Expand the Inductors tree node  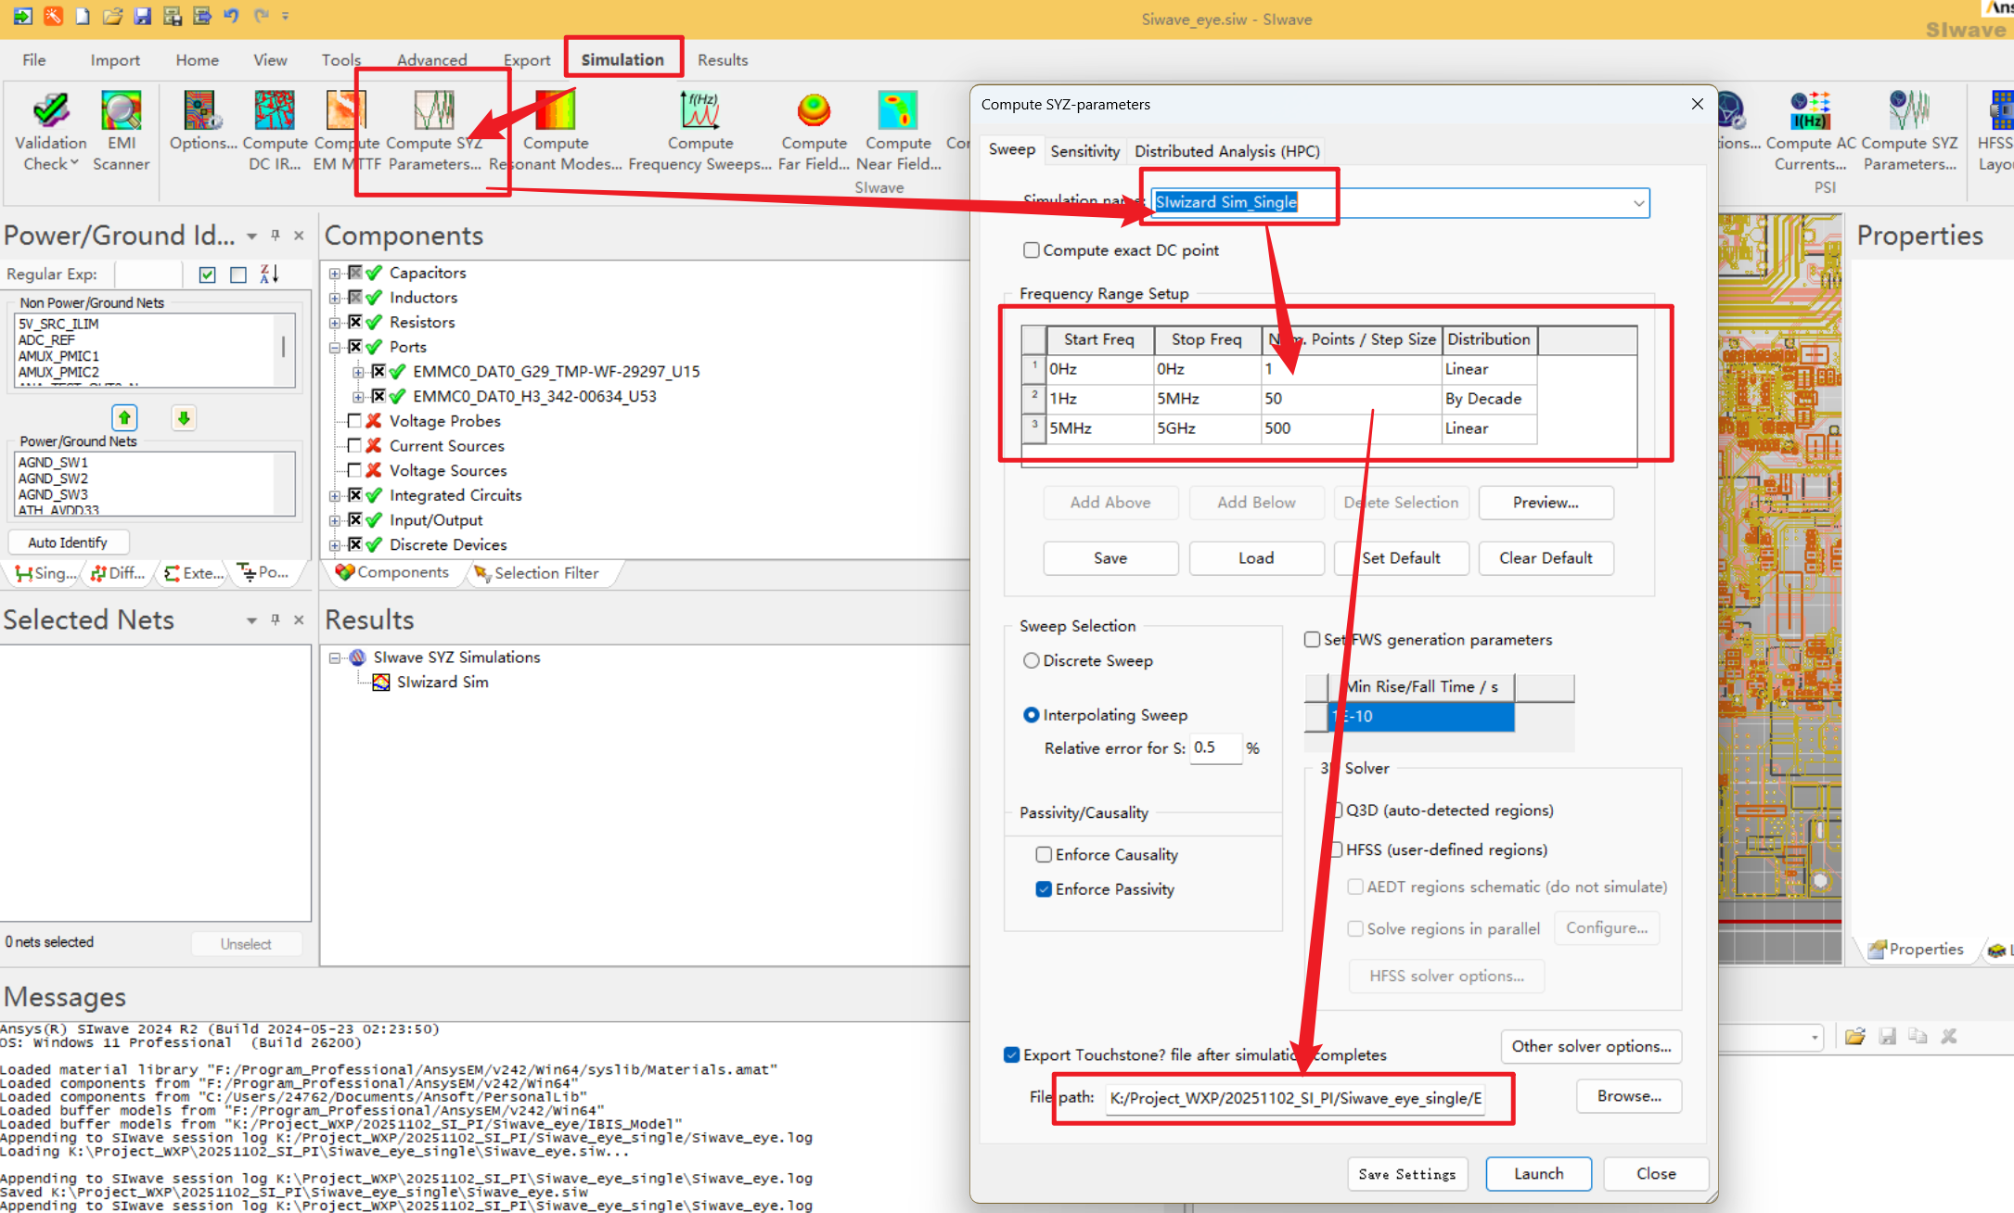[335, 298]
